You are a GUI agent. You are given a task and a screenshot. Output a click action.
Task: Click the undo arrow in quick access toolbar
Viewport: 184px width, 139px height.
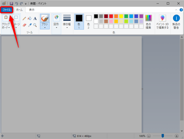pyautogui.click(x=16, y=3)
